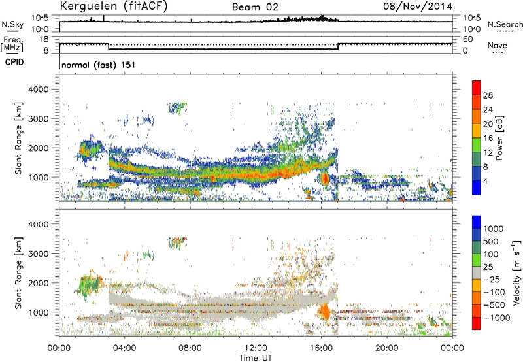Click the "Power [dB]" colorbar title
This screenshot has height=362, width=523.
(x=499, y=138)
